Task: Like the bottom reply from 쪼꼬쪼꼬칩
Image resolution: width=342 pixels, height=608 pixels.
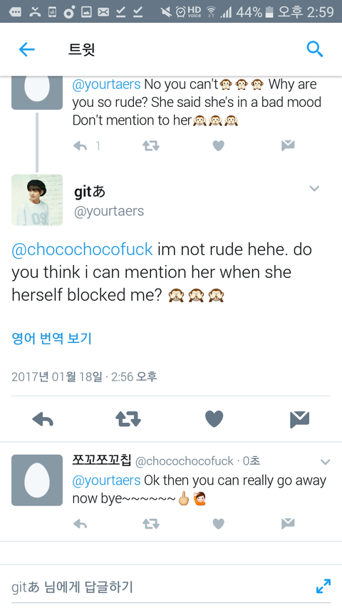Action: [x=219, y=524]
